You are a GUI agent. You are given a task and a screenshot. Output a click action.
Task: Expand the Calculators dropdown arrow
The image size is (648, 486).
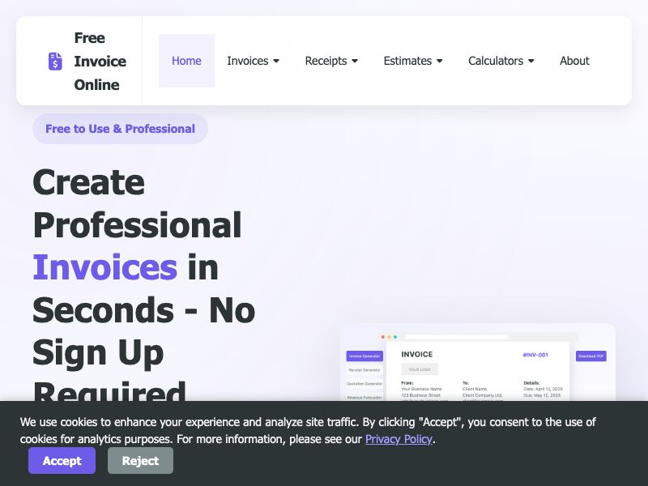(x=531, y=62)
